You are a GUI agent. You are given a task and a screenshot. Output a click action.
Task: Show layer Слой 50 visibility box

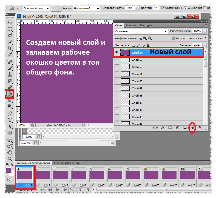point(117,81)
